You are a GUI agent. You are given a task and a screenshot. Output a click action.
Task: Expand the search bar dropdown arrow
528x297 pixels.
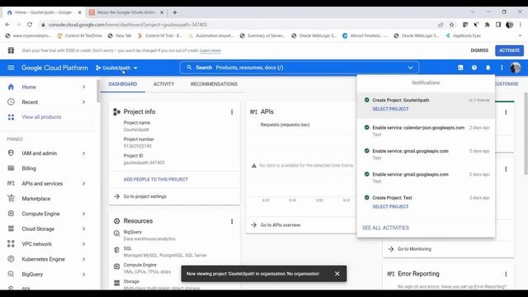click(411, 68)
